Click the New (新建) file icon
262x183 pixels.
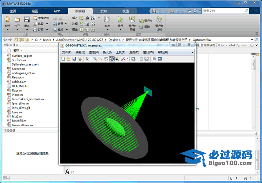7,19
